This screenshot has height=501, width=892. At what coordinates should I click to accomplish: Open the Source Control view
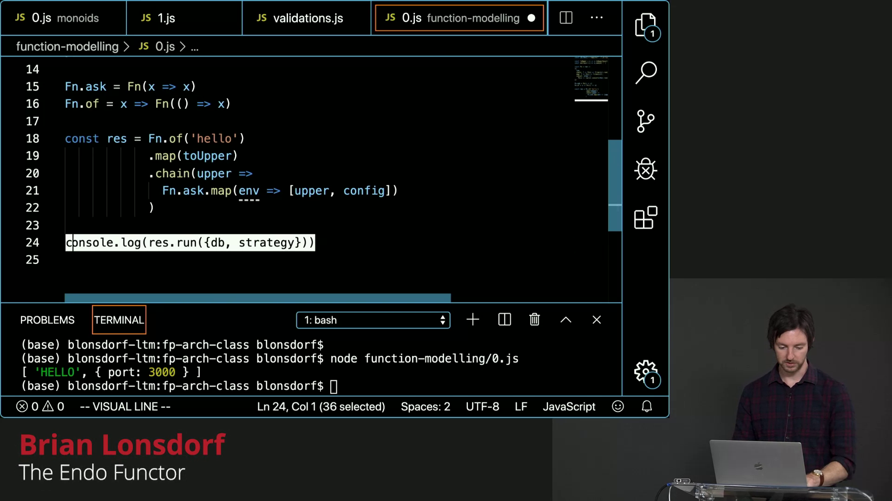645,122
